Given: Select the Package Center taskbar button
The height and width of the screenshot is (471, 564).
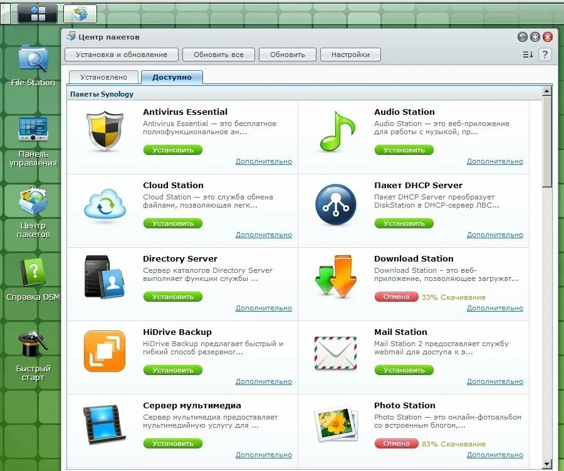Looking at the screenshot, I should (80, 14).
